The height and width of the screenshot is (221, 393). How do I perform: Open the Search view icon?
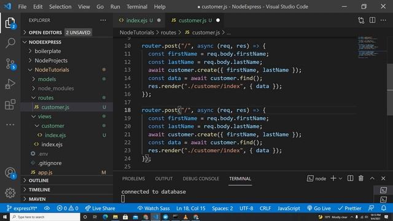10,43
